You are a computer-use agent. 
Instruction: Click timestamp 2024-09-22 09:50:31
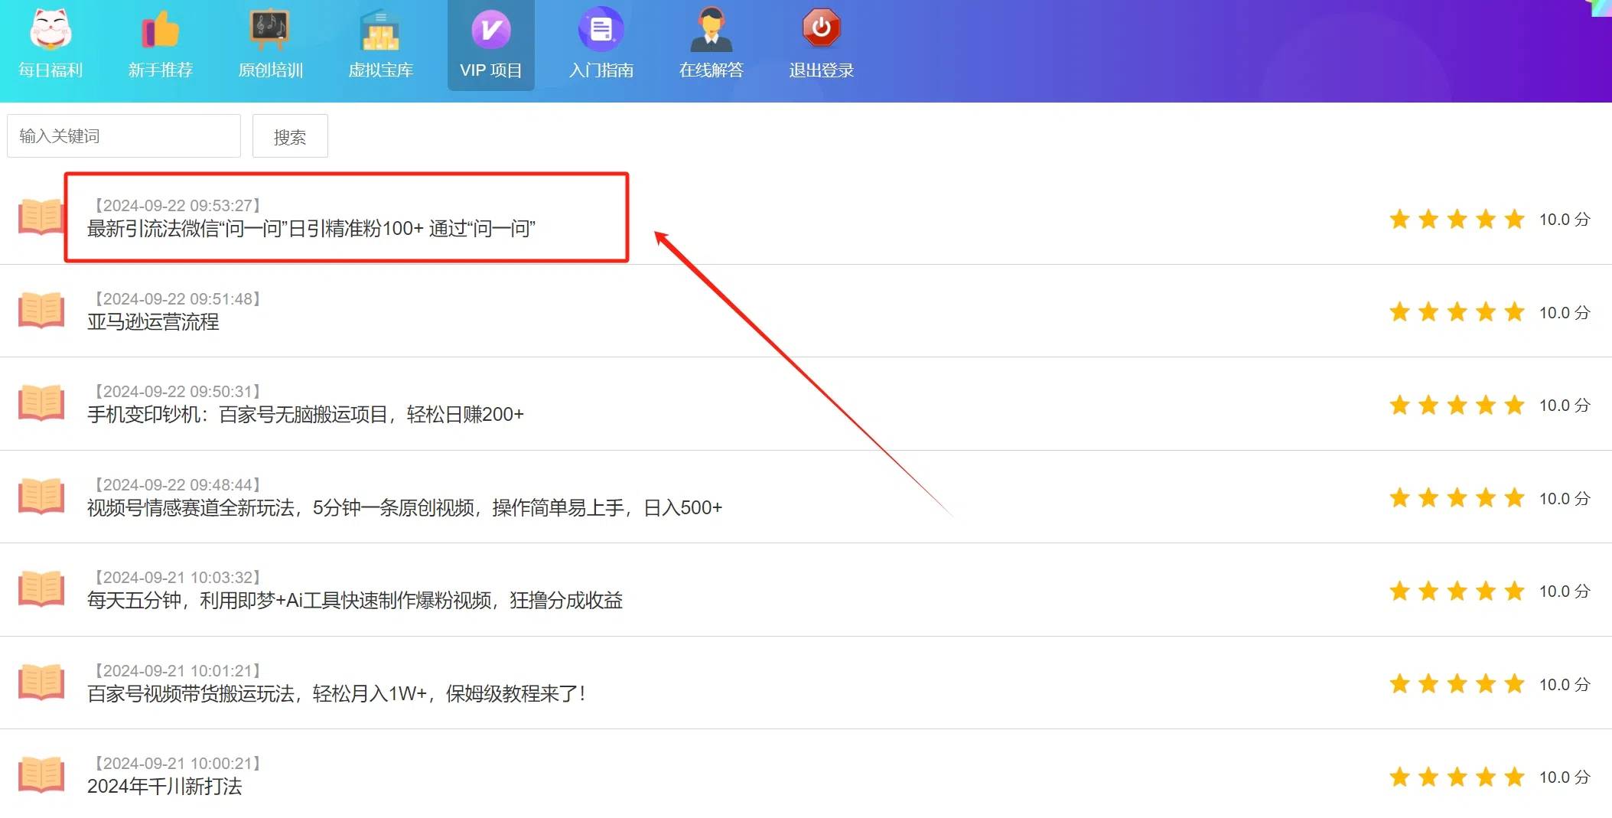click(177, 392)
